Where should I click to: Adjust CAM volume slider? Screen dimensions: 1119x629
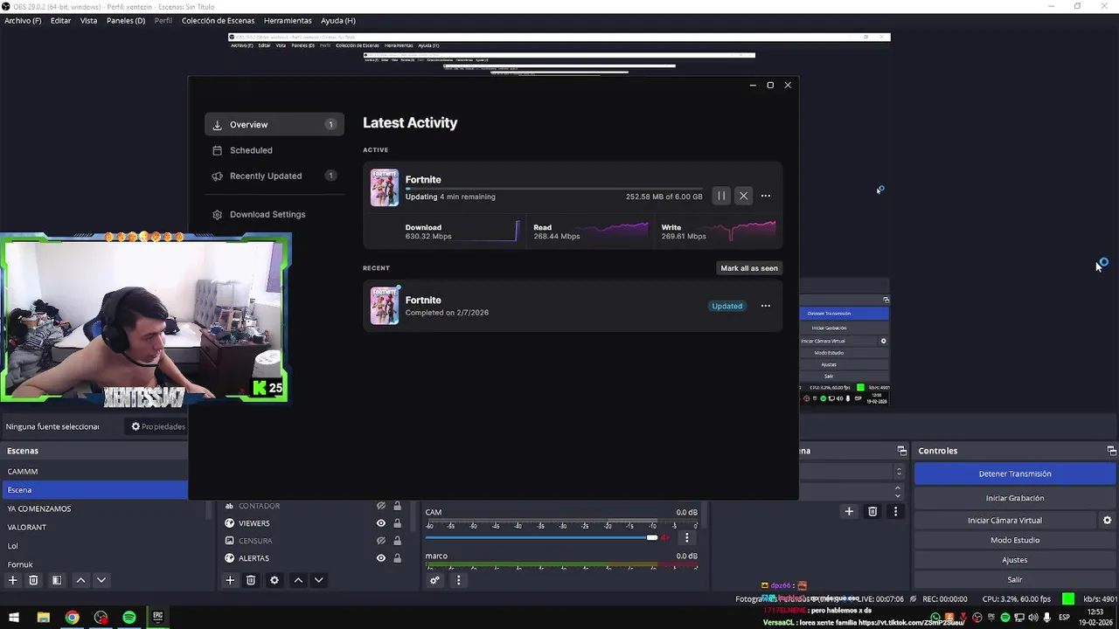point(541,537)
